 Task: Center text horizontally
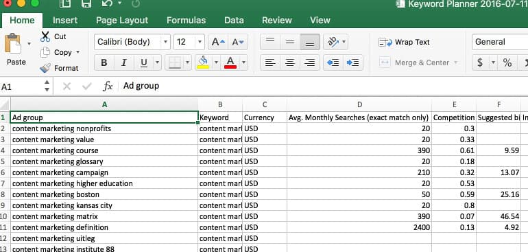[290, 62]
